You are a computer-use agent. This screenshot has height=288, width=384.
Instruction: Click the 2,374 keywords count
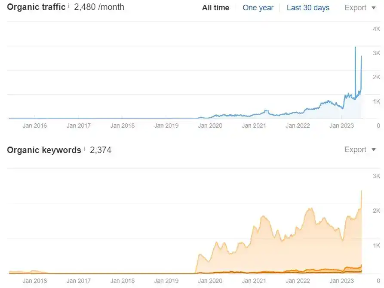pyautogui.click(x=101, y=150)
